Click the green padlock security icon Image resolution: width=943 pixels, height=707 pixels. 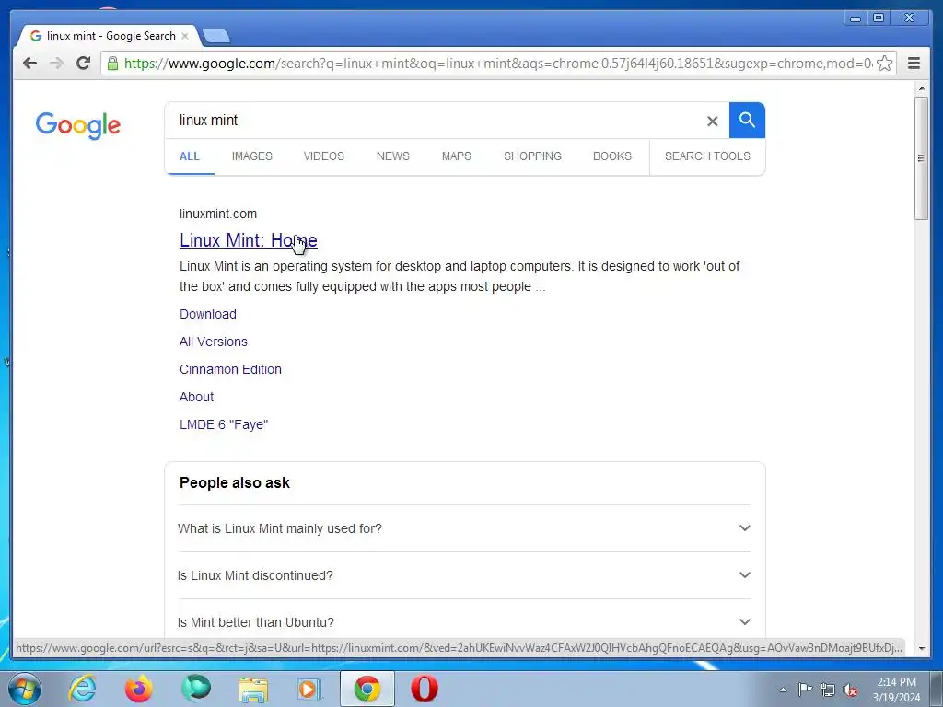coord(112,64)
